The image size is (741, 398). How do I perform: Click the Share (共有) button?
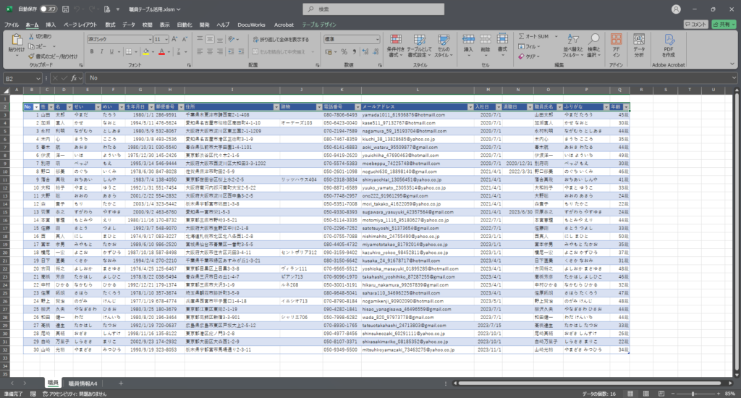[x=724, y=24]
